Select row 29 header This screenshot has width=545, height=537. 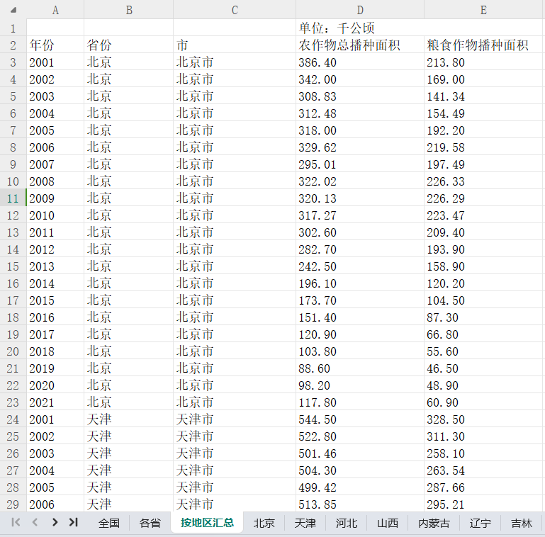tap(13, 504)
